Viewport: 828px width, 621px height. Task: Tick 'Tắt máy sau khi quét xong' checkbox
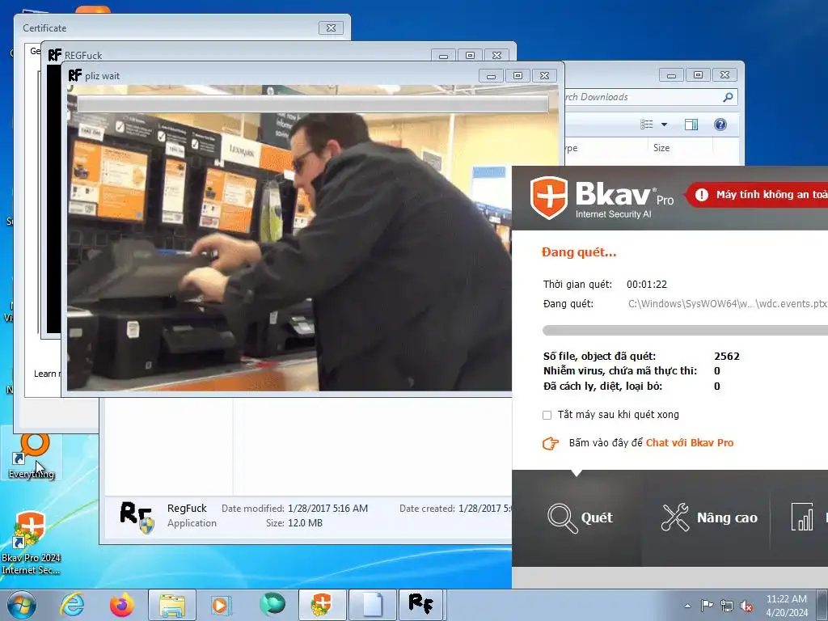click(x=547, y=415)
